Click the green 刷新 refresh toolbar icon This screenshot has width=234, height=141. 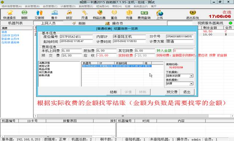pos(24,15)
